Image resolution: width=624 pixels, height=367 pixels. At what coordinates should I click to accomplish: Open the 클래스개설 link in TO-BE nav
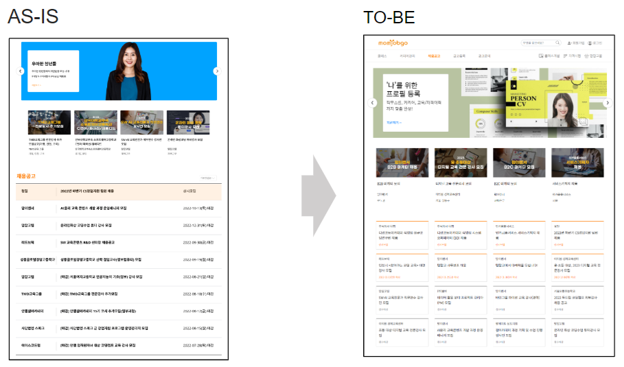point(549,56)
